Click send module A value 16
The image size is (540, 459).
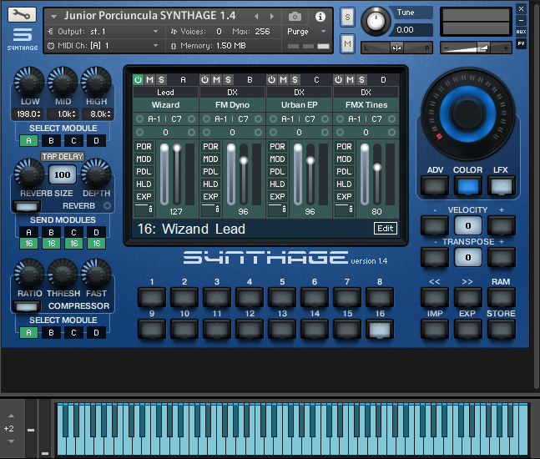(x=28, y=244)
